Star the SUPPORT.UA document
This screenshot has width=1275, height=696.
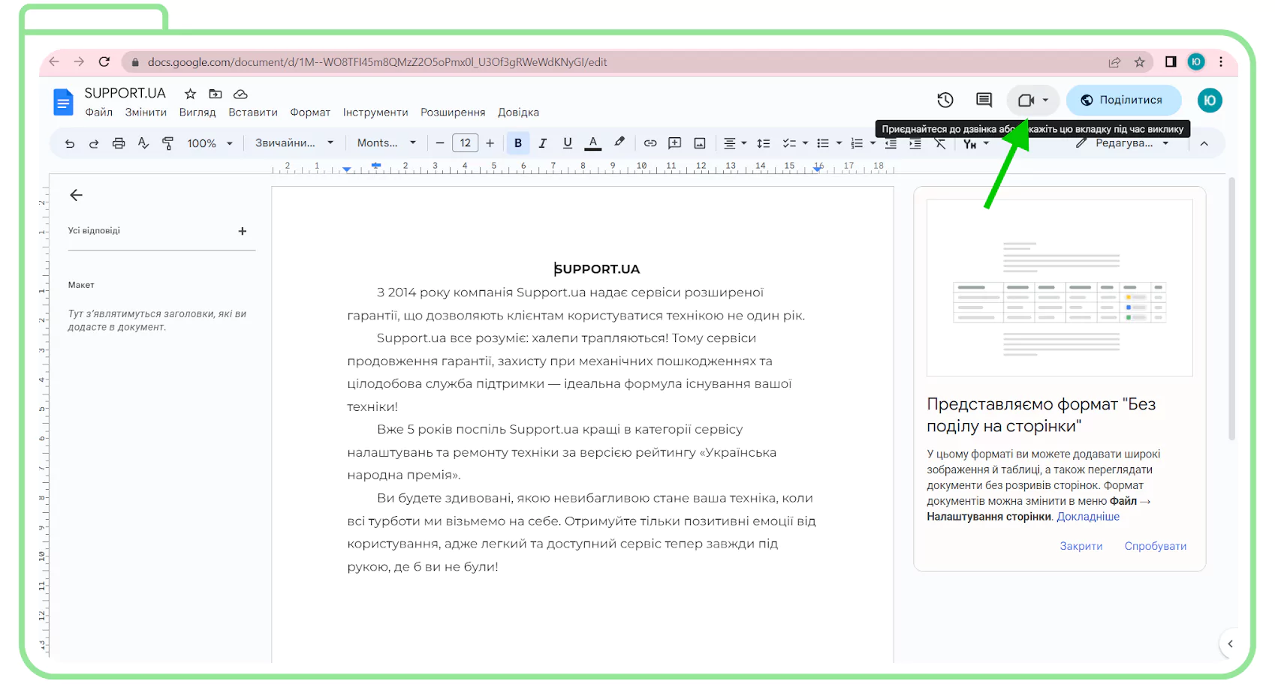point(191,94)
